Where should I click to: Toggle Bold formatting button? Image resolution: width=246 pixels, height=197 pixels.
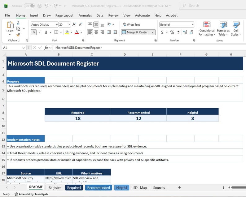pyautogui.click(x=33, y=32)
